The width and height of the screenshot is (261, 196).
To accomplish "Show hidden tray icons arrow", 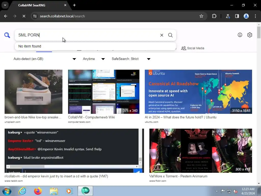I will pos(217,191).
